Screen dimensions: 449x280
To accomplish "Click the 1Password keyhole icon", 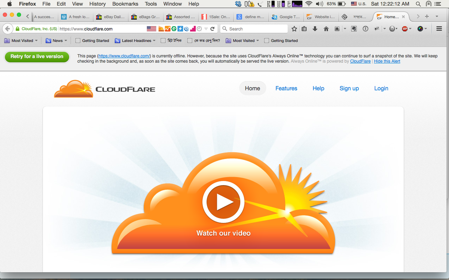I will pos(366,29).
